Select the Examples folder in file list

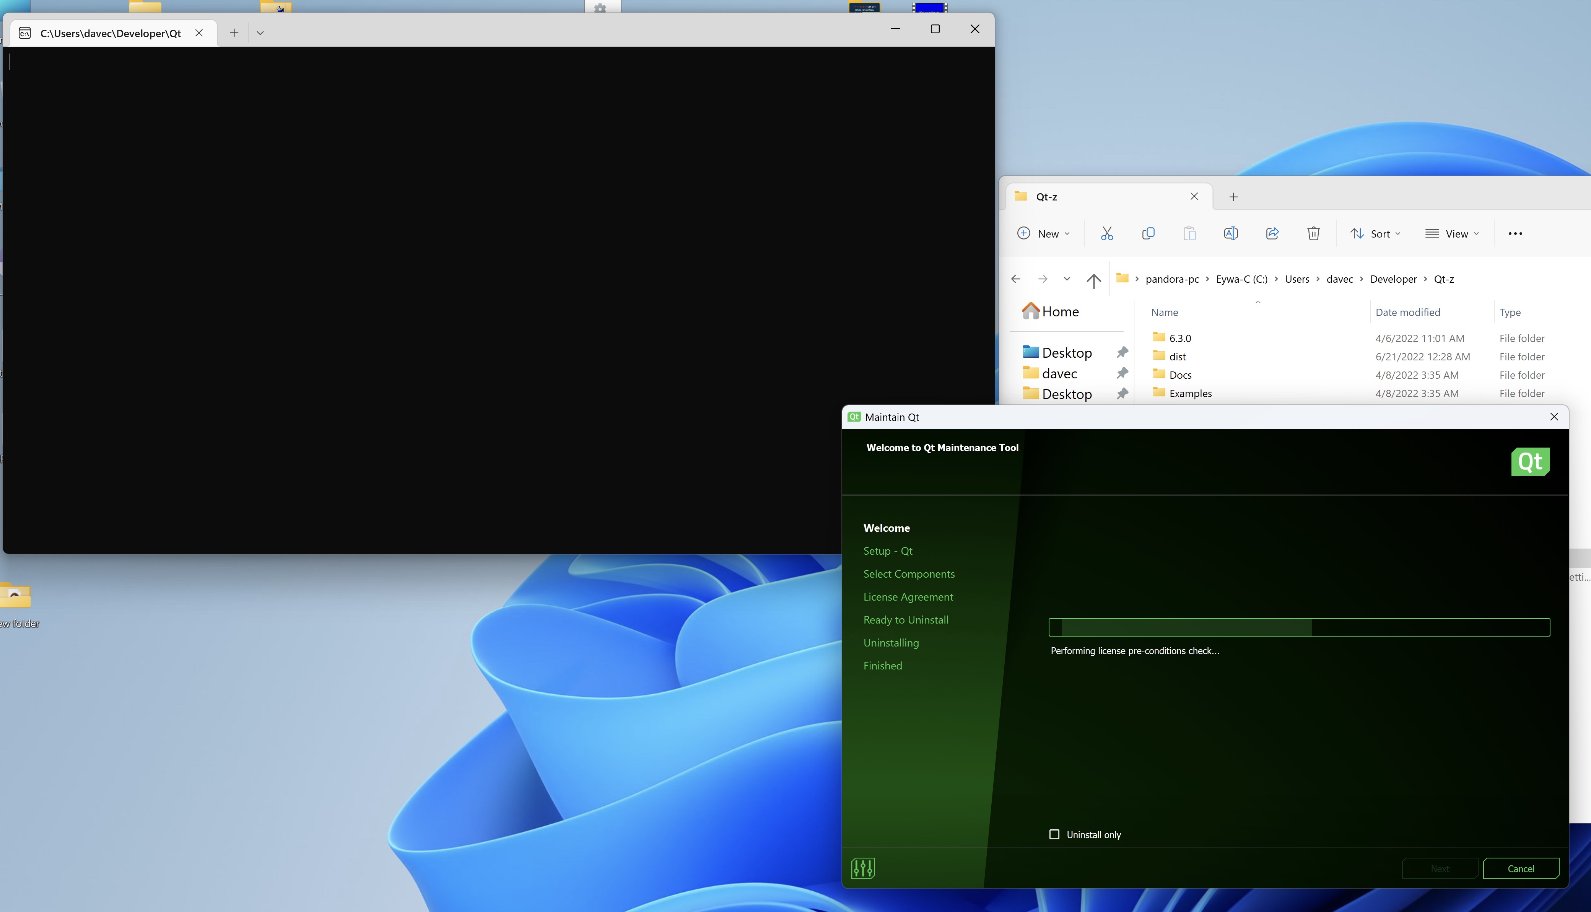[1190, 393]
